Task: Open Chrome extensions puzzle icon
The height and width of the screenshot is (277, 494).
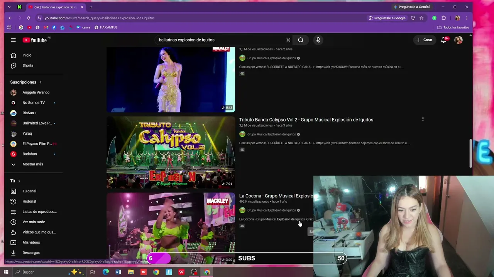Action: (x=444, y=18)
